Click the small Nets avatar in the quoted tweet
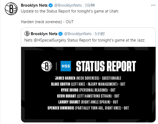The image size is (158, 124). 27,34
